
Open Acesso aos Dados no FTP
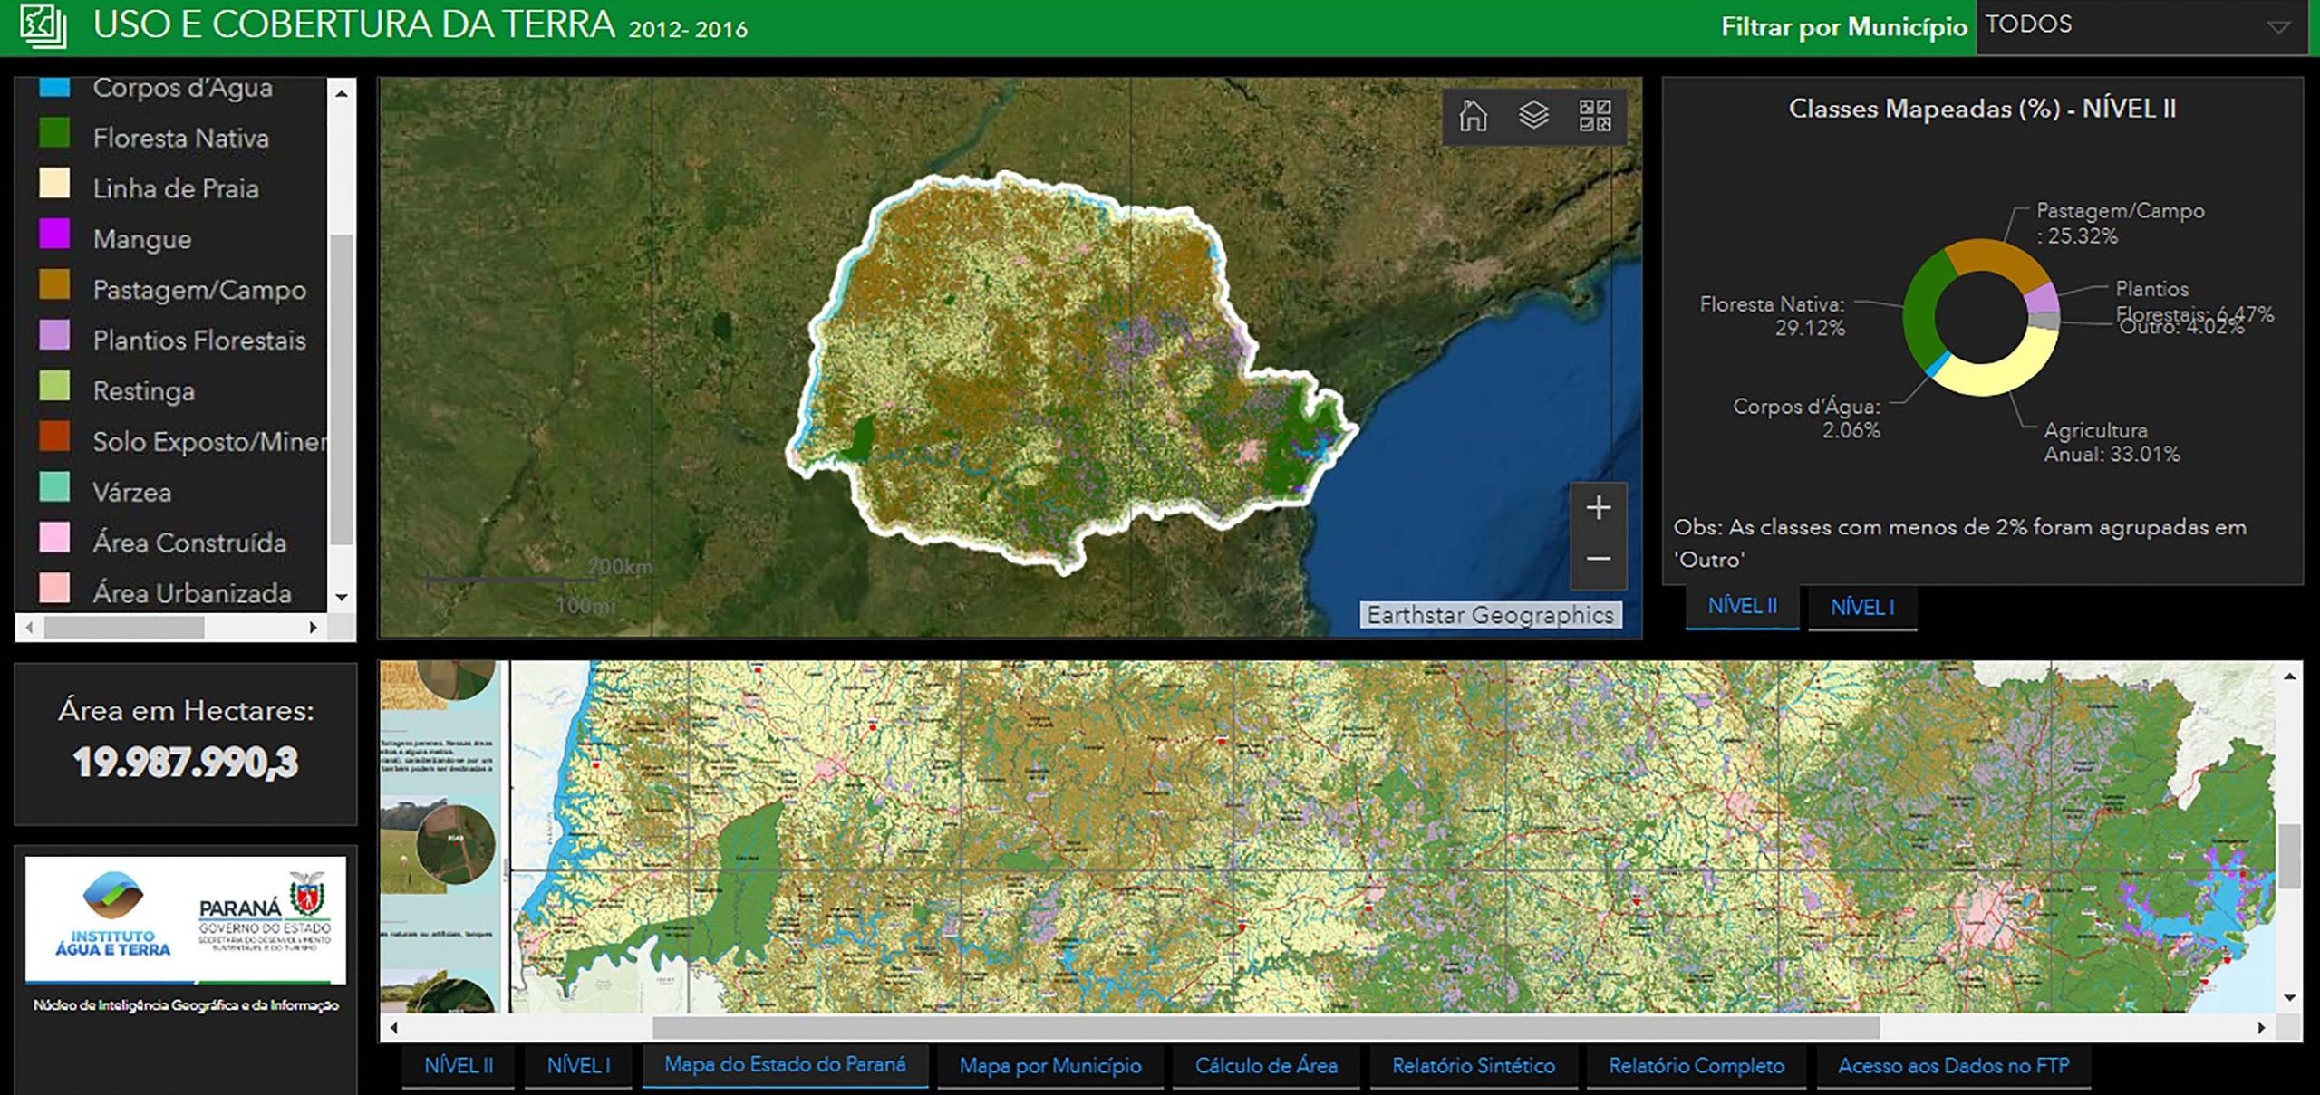[x=1953, y=1066]
